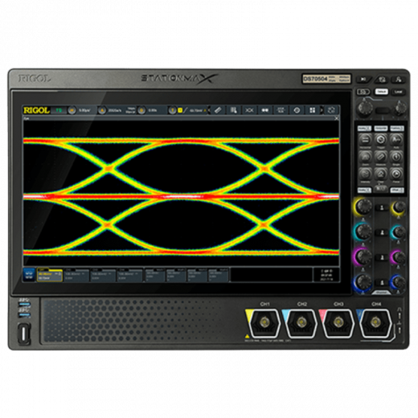Open the eye diagram analysis toolbar icon

[249, 110]
